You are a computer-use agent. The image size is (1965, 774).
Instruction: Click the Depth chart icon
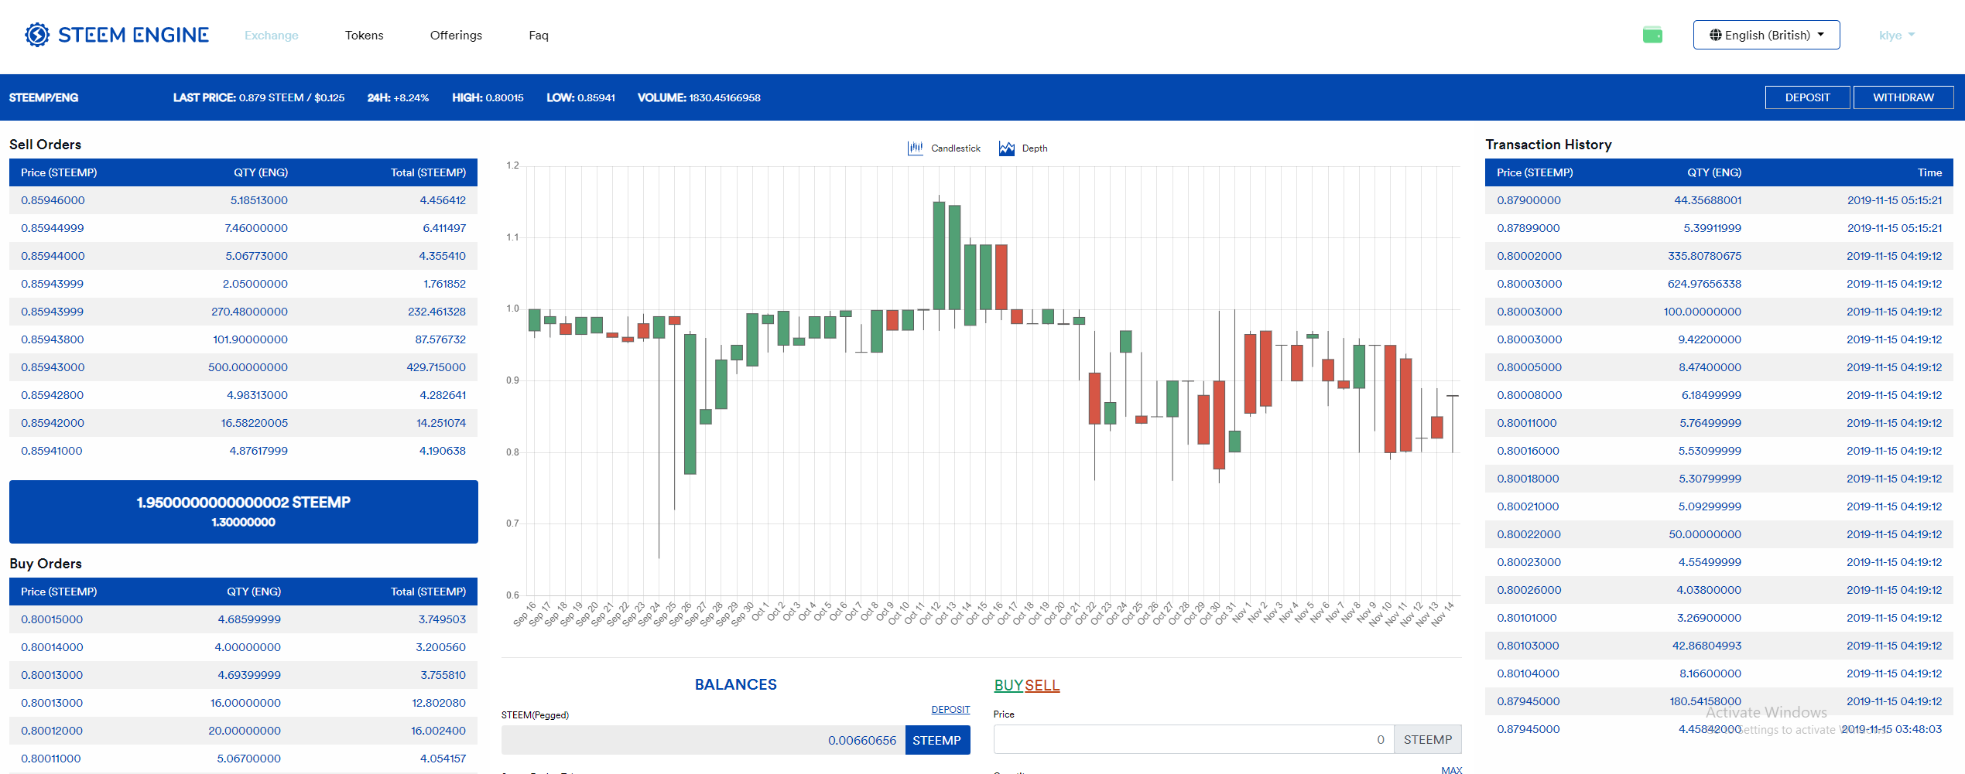pos(1006,148)
